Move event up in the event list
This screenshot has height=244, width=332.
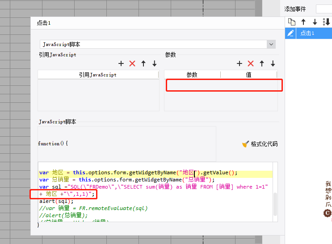point(303,22)
